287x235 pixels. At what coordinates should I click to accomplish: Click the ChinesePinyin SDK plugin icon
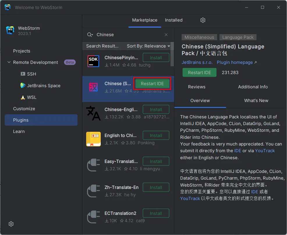pyautogui.click(x=93, y=61)
